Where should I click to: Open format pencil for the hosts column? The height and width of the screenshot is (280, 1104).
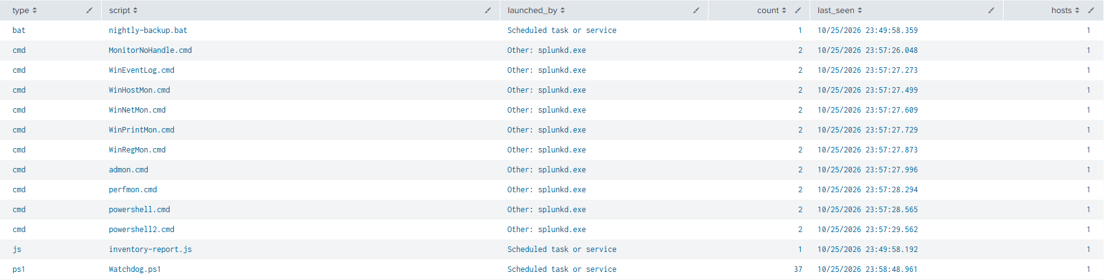tap(1091, 10)
